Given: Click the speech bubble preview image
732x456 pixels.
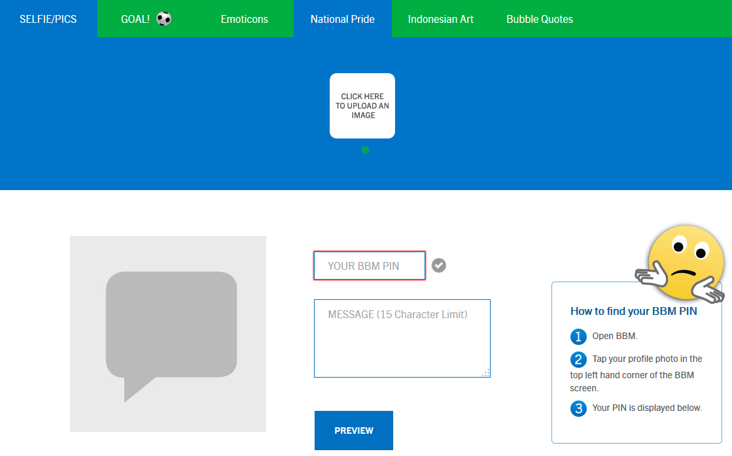Looking at the screenshot, I should (168, 334).
